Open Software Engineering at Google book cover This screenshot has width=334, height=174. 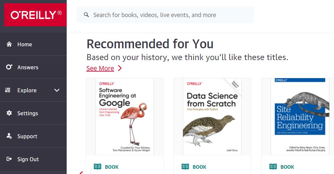click(124, 117)
